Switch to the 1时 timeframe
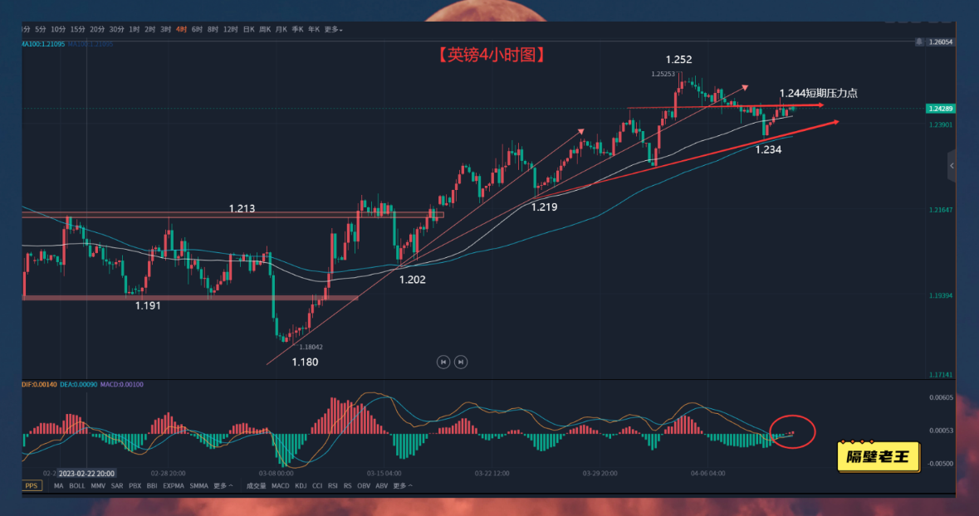This screenshot has height=516, width=979. (x=135, y=29)
